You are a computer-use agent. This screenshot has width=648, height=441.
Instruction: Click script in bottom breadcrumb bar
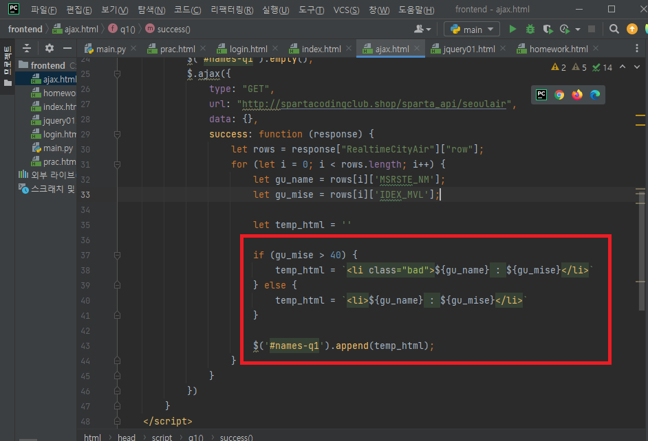tap(162, 438)
